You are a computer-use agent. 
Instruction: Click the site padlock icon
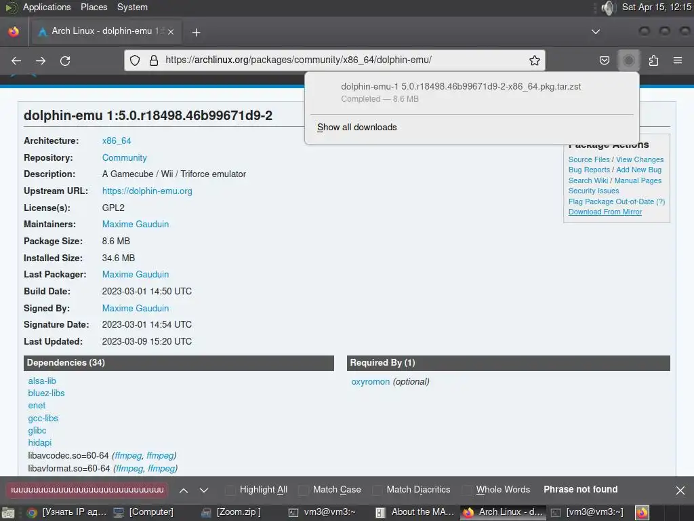pos(154,60)
